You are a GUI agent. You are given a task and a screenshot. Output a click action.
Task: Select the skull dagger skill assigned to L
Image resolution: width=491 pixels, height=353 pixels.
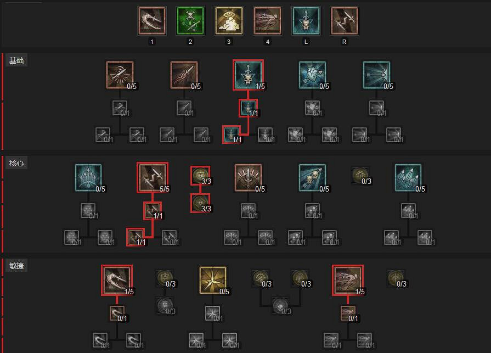tap(306, 21)
